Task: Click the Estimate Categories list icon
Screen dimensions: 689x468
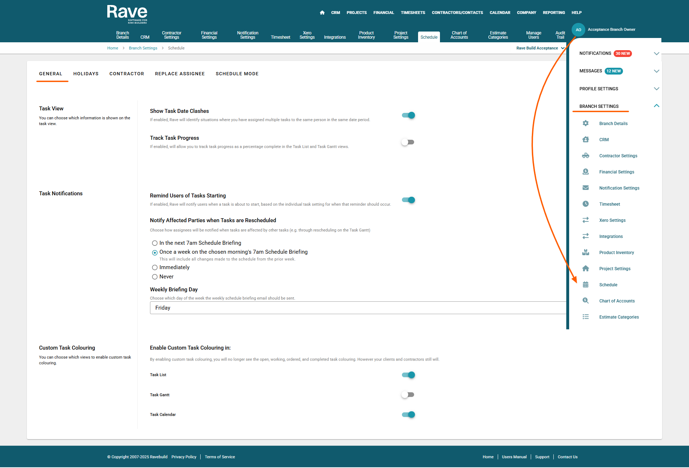Action: tap(586, 317)
